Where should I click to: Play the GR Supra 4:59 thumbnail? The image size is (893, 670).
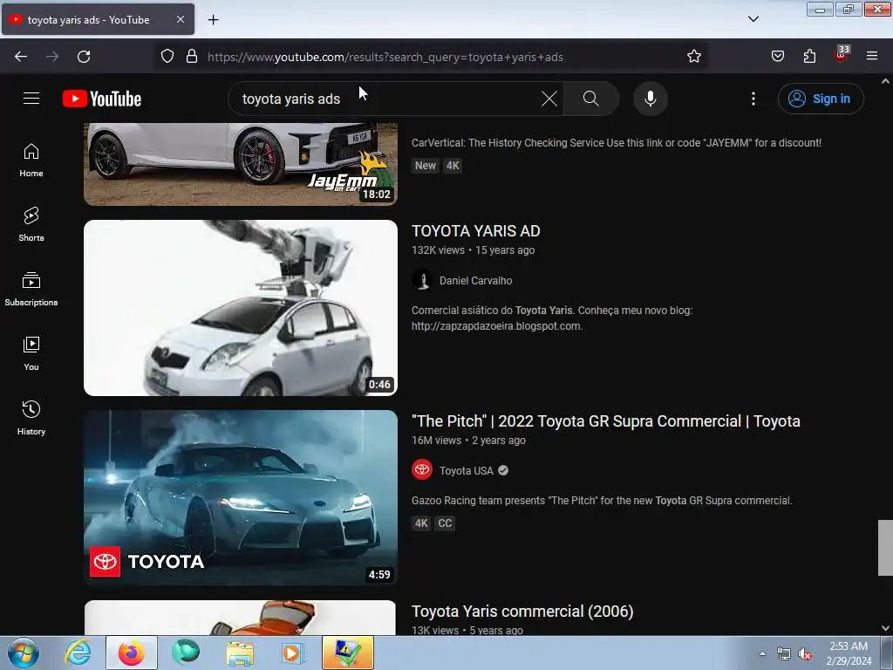[x=241, y=497]
